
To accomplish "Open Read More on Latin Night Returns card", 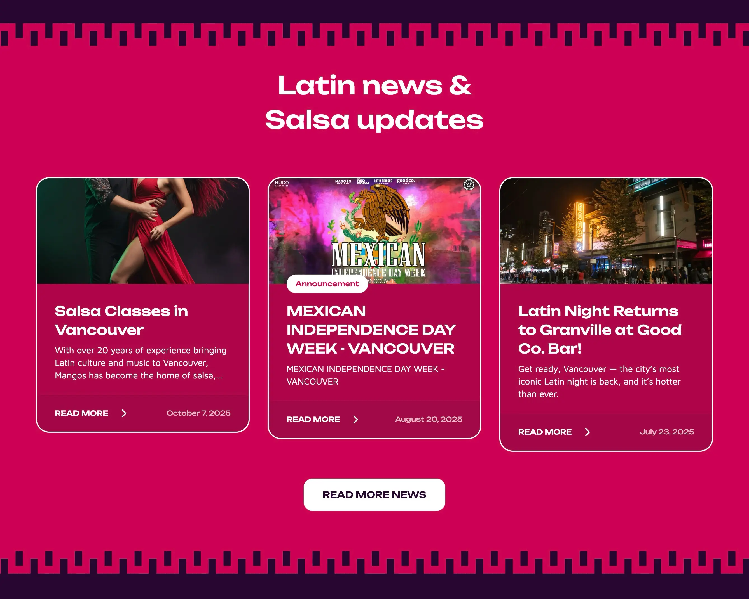I will (x=545, y=432).
